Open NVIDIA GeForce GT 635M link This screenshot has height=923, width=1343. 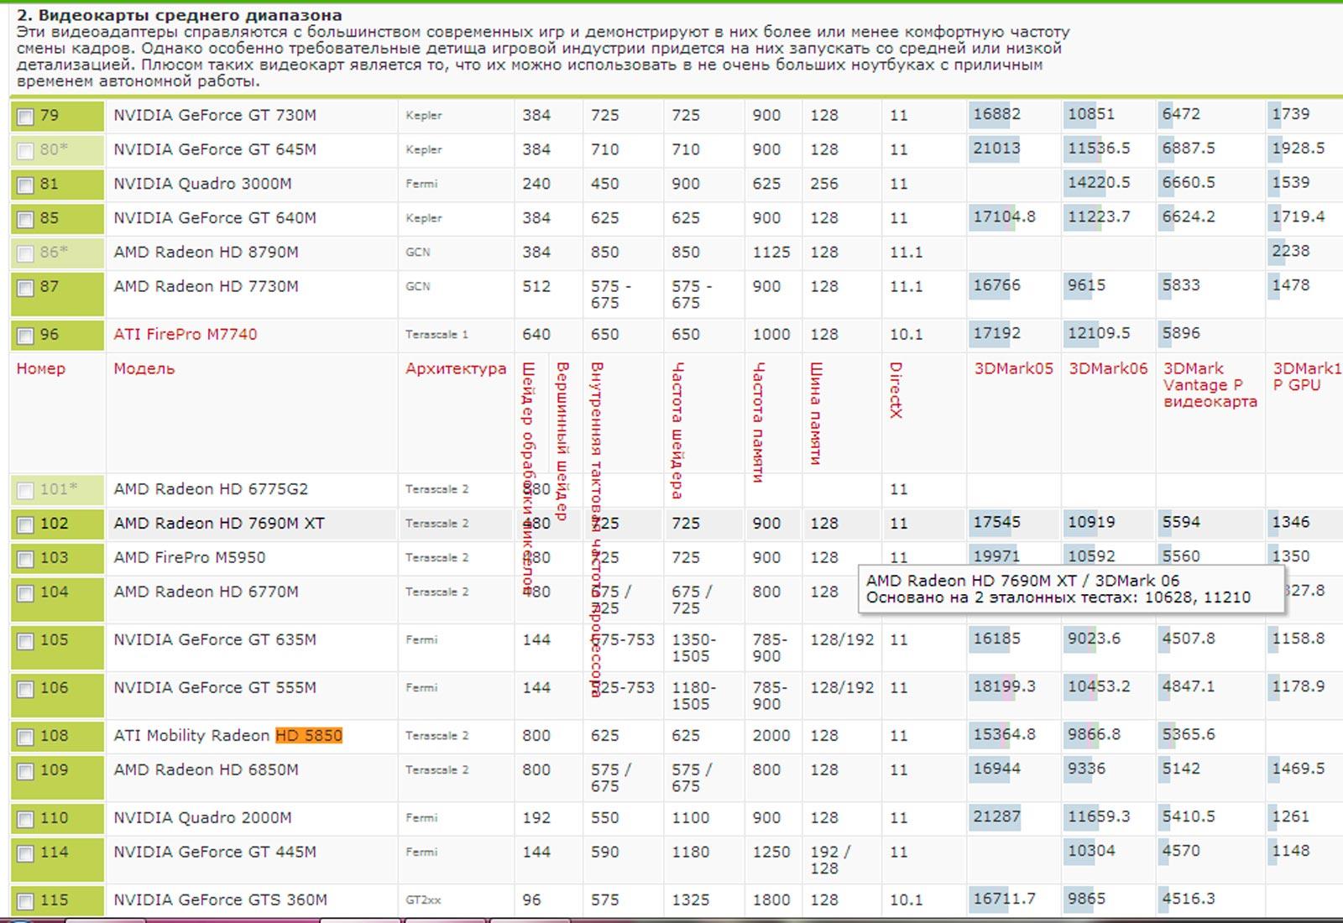215,640
